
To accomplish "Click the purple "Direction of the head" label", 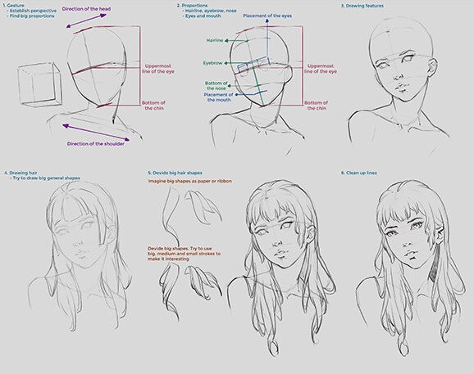I will pyautogui.click(x=86, y=9).
